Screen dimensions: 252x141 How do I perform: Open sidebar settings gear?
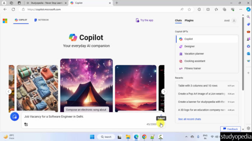coord(248,128)
